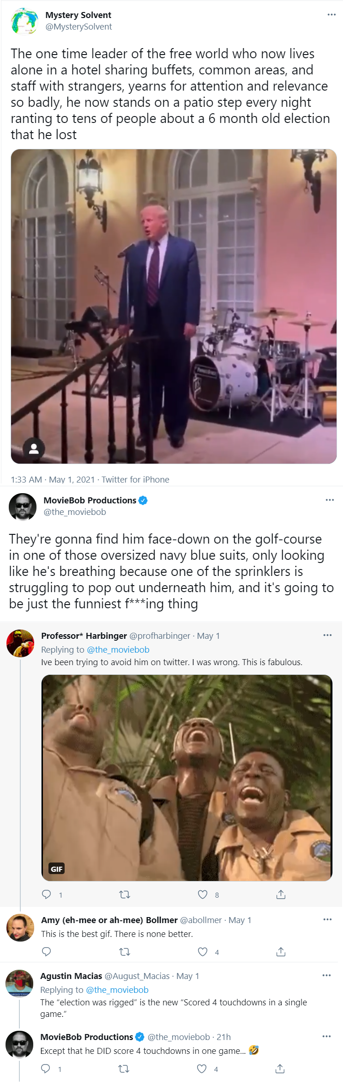Image resolution: width=343 pixels, height=1083 pixels.
Task: Expand more menu on Professor Harbinger reply
Action: [x=327, y=635]
